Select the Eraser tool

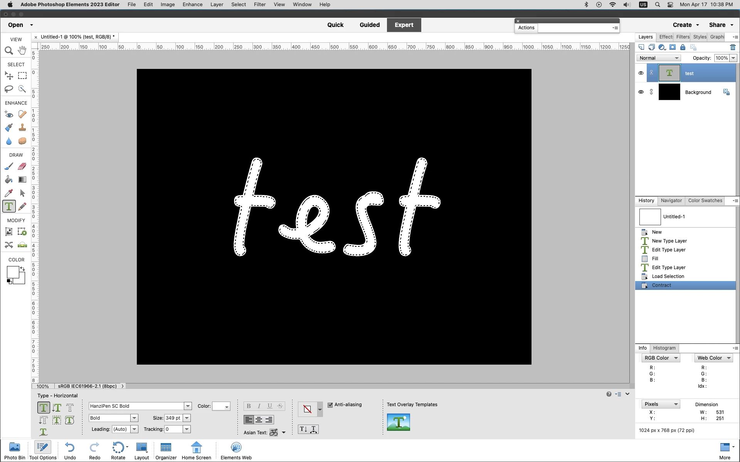tap(22, 166)
